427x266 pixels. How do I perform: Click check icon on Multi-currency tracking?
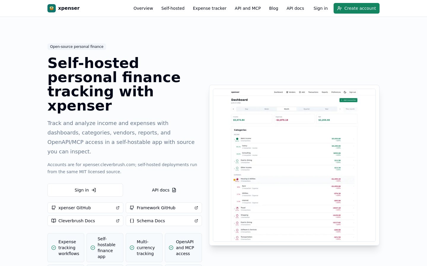(132, 248)
